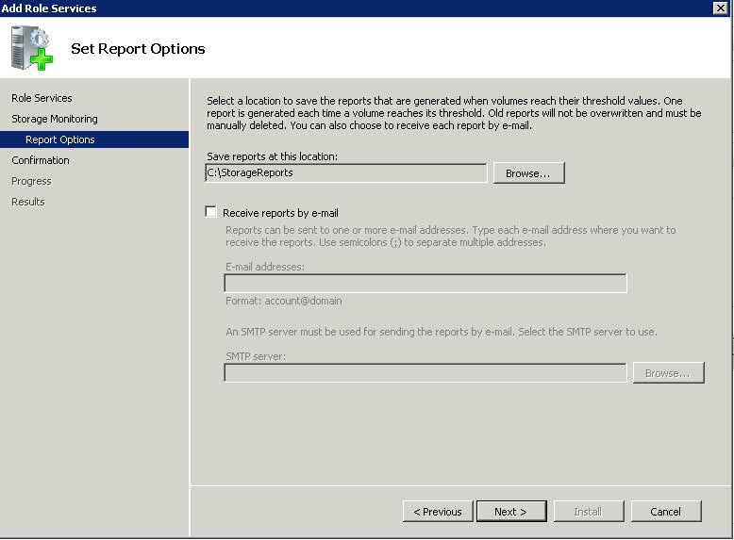The image size is (734, 540).
Task: Click 'Format: account@domain' hint text
Action: [284, 301]
